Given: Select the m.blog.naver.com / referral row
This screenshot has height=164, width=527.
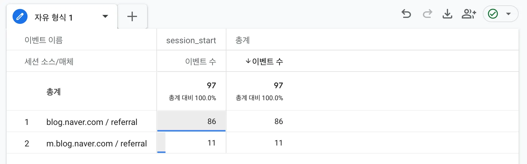Looking at the screenshot, I should [96, 143].
